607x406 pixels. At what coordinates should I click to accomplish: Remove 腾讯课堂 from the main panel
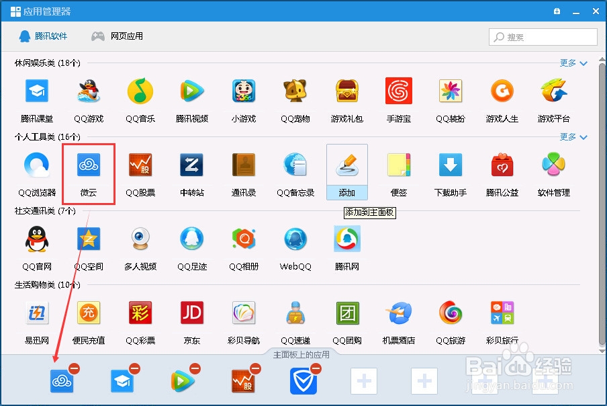[x=135, y=368]
